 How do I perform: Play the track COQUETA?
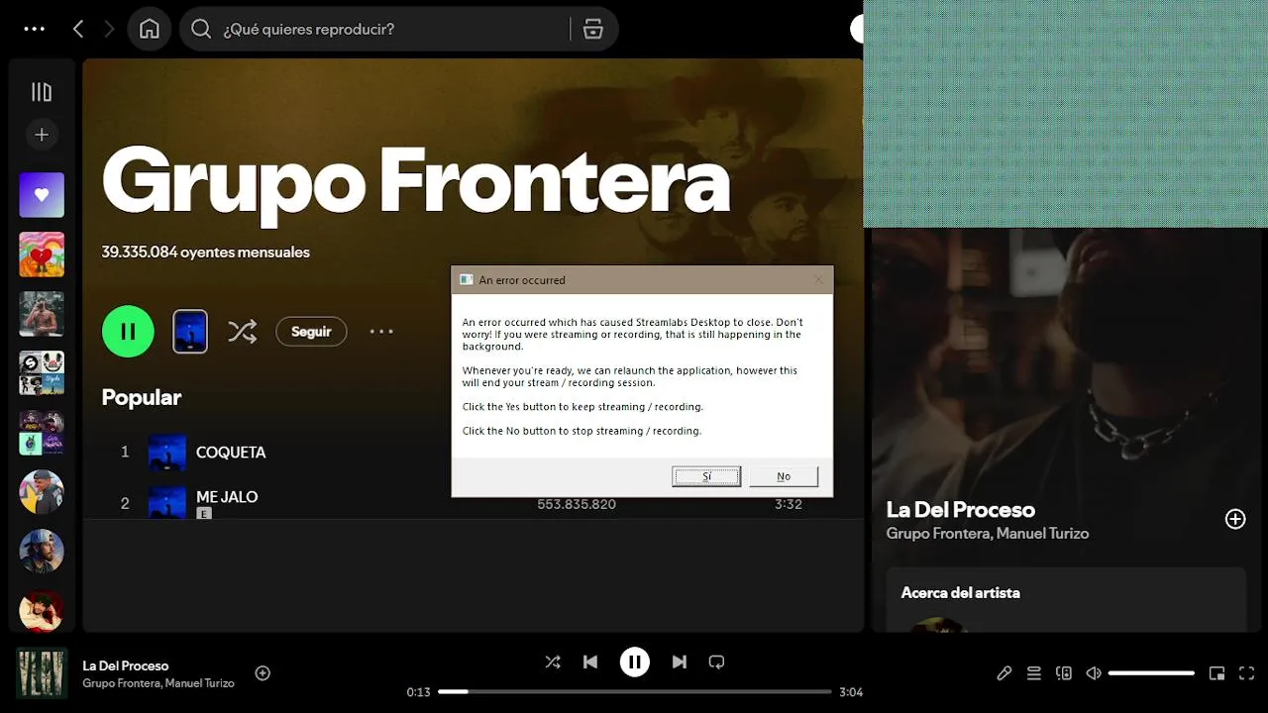point(231,452)
